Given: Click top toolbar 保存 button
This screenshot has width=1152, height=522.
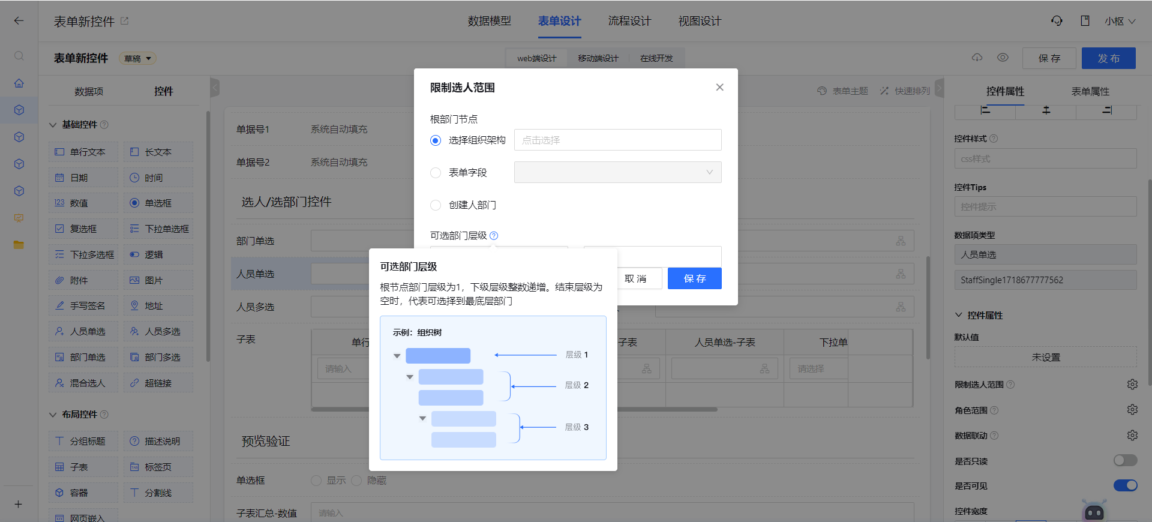Looking at the screenshot, I should [1049, 58].
